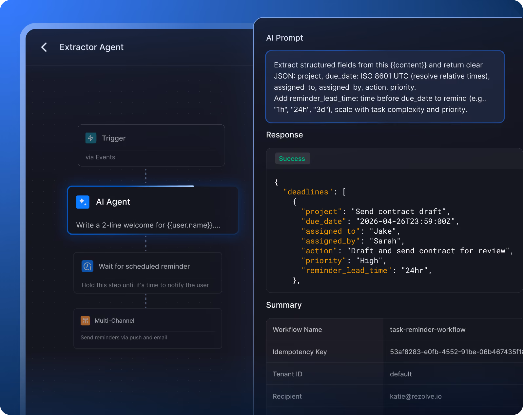Viewport: 523px width, 415px height.
Task: Click the "due_date" value 2026-04-26T23:59:00Z
Action: 405,221
